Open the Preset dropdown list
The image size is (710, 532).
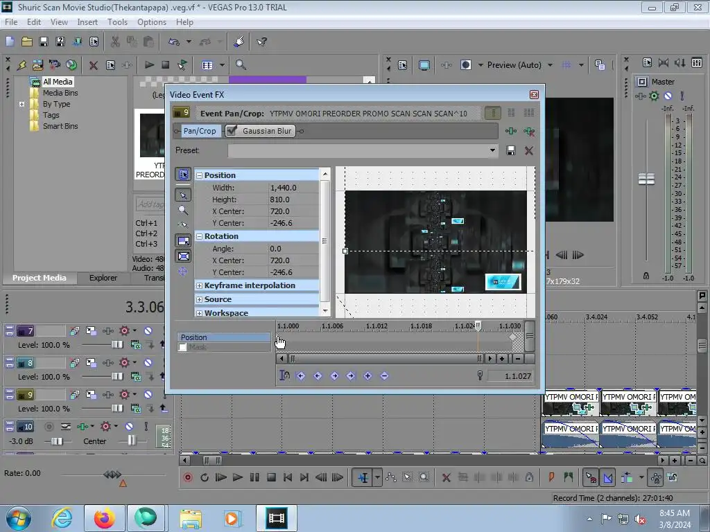492,150
